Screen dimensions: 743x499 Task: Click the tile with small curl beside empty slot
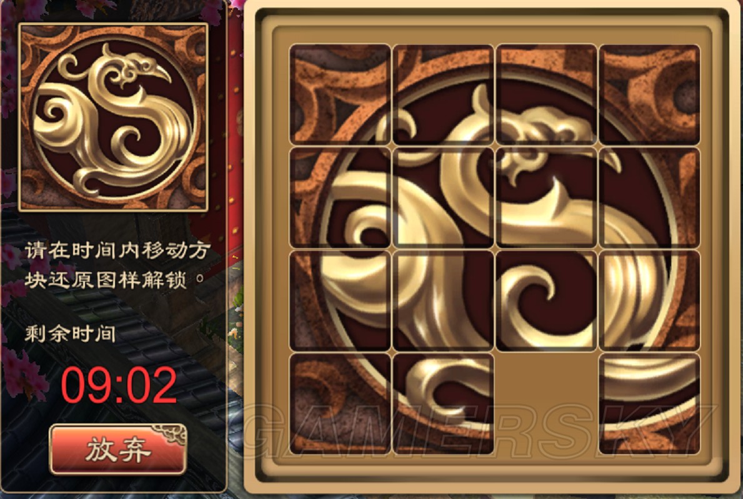[x=443, y=403]
